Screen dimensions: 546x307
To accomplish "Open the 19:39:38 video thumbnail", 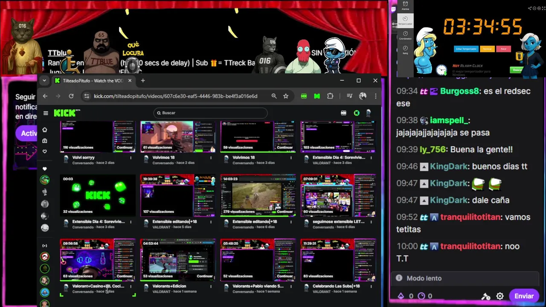I will (178, 195).
